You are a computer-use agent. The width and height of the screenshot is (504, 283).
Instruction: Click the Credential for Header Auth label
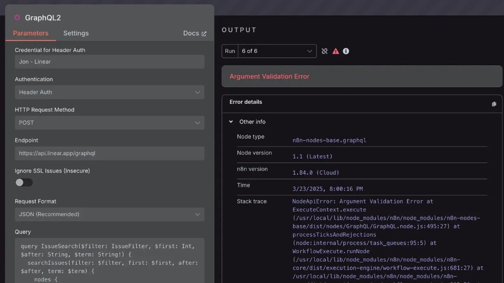[x=50, y=50]
